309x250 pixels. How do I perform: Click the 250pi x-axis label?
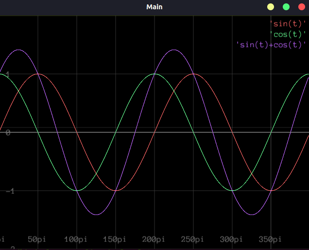192,239
